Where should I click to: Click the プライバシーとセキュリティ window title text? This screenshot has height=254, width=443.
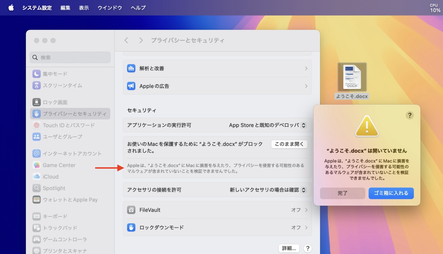[188, 40]
